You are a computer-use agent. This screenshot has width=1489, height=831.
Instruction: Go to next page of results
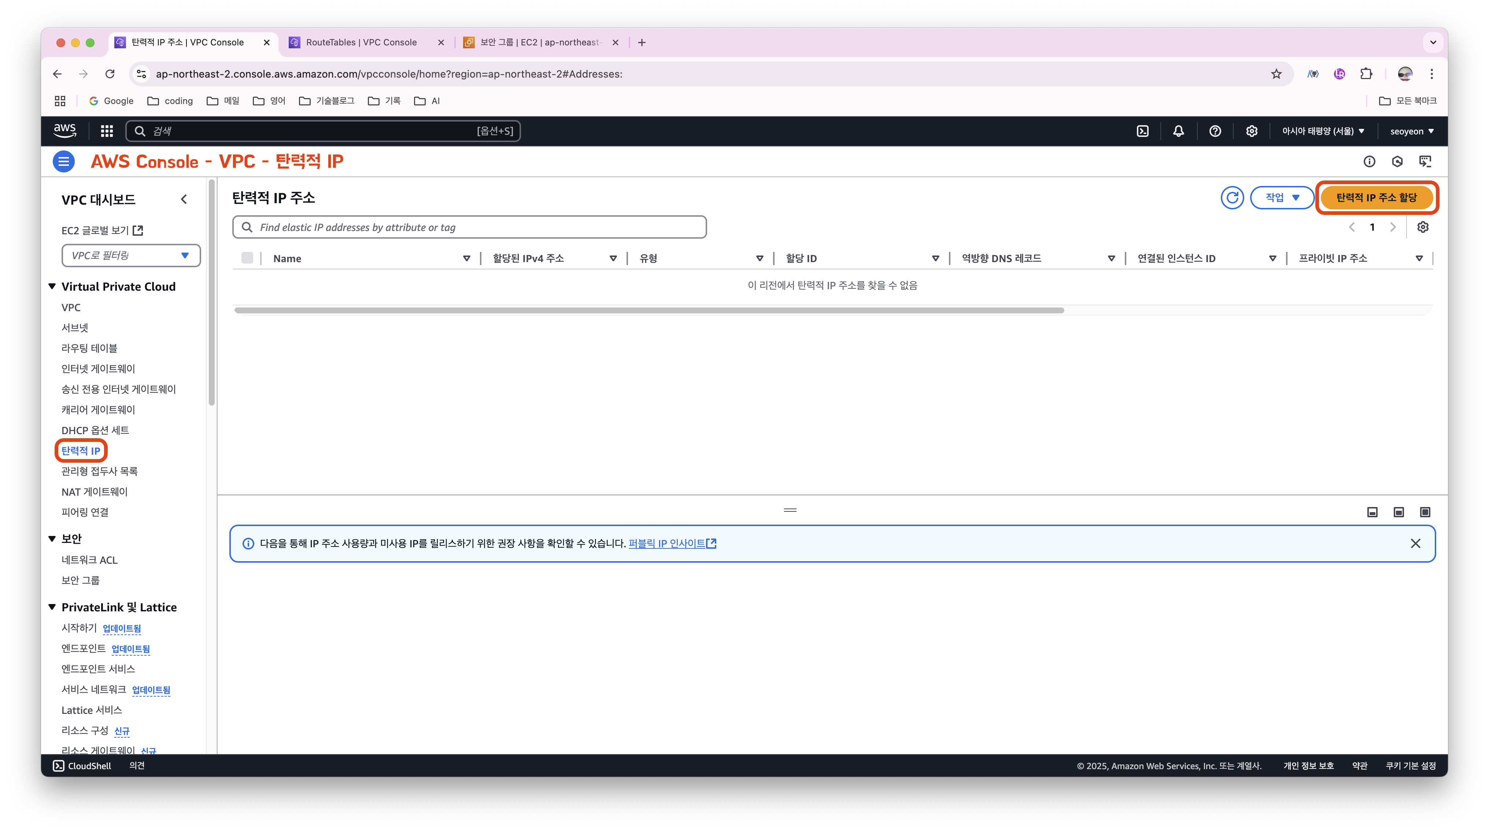(x=1393, y=227)
